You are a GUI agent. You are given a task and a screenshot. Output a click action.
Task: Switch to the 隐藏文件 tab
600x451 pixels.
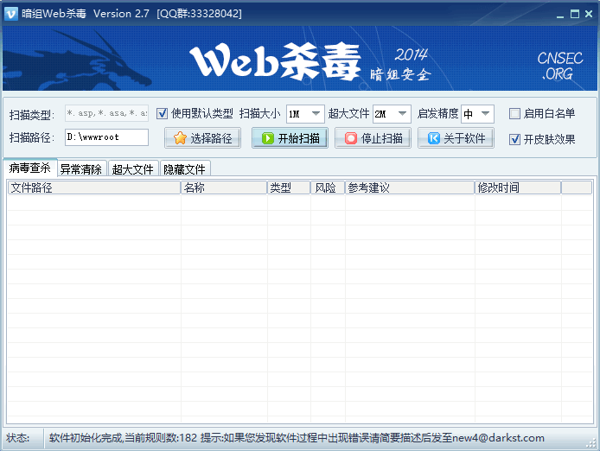point(184,169)
